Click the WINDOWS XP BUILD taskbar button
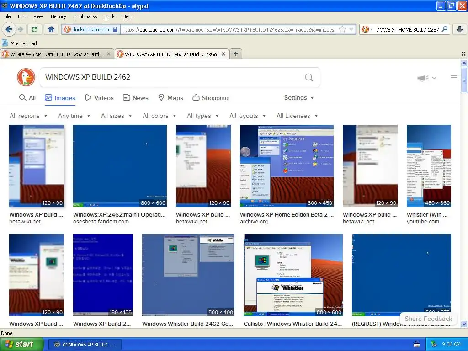 point(85,345)
